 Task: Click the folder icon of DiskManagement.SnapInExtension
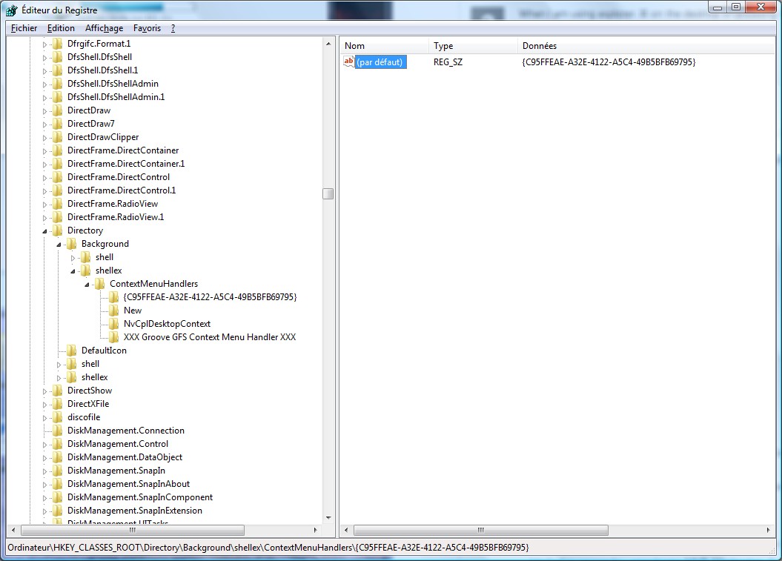click(58, 511)
